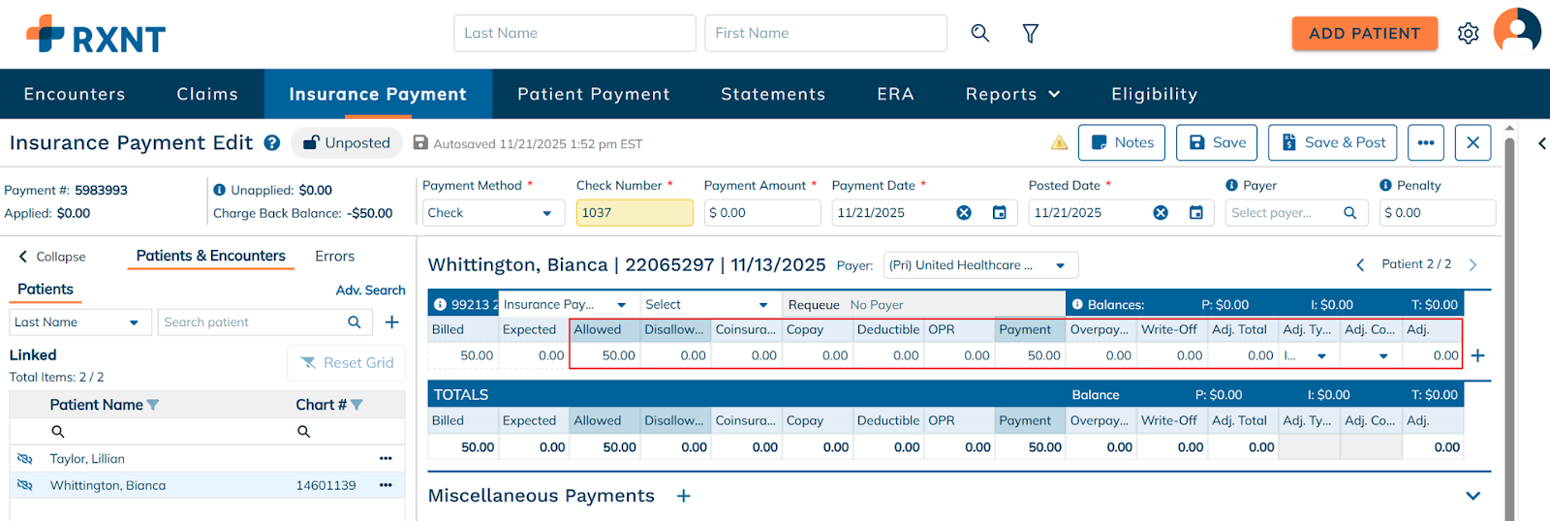Click the plus icon to add patient
The image size is (1550, 521).
pos(392,322)
